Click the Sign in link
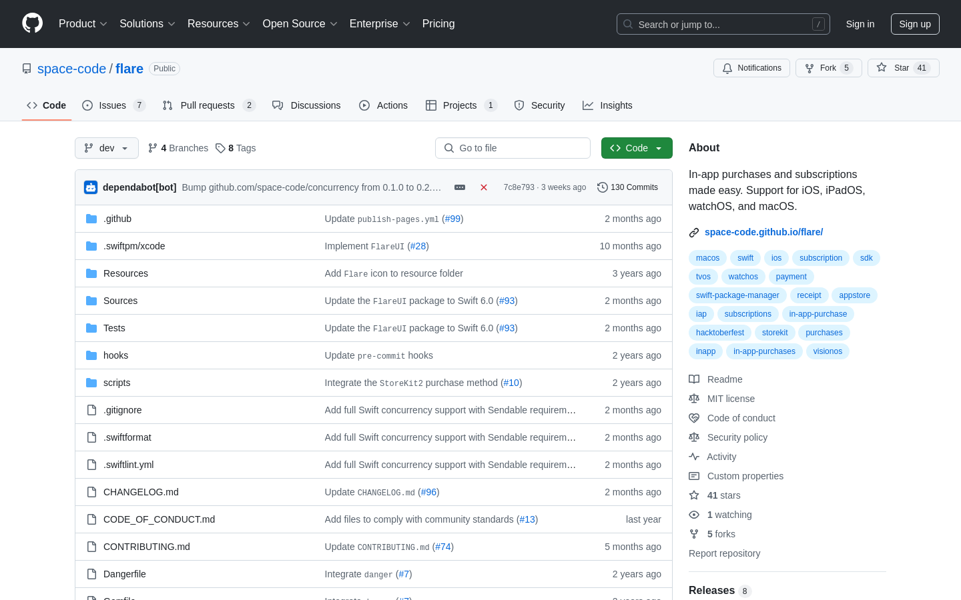The image size is (961, 600). [860, 24]
